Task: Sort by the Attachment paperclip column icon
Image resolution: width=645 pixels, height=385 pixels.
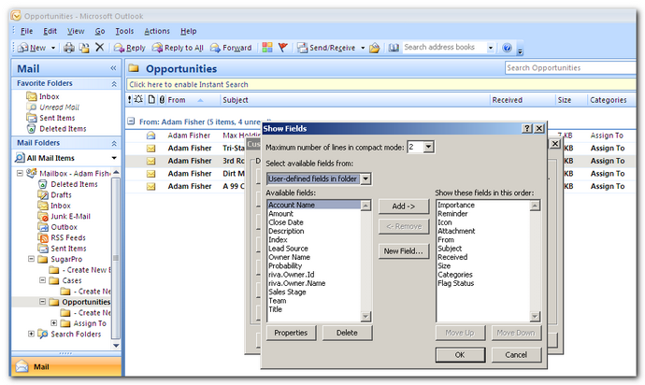Action: (162, 100)
